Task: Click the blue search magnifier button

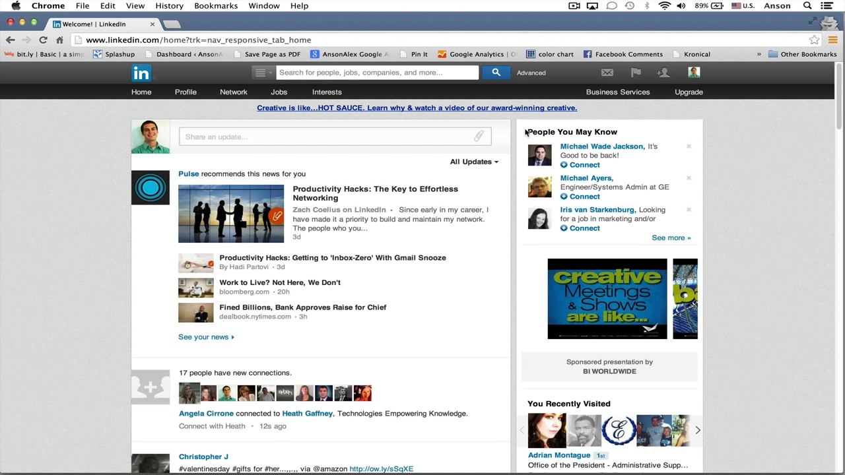Action: pos(496,73)
